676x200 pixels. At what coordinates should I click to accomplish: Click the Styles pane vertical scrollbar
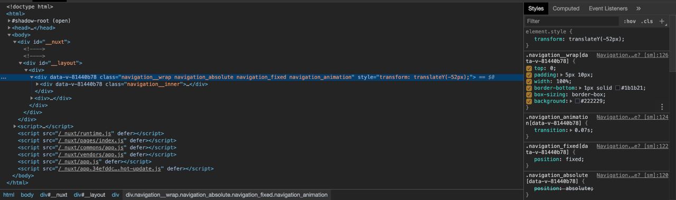(x=673, y=44)
